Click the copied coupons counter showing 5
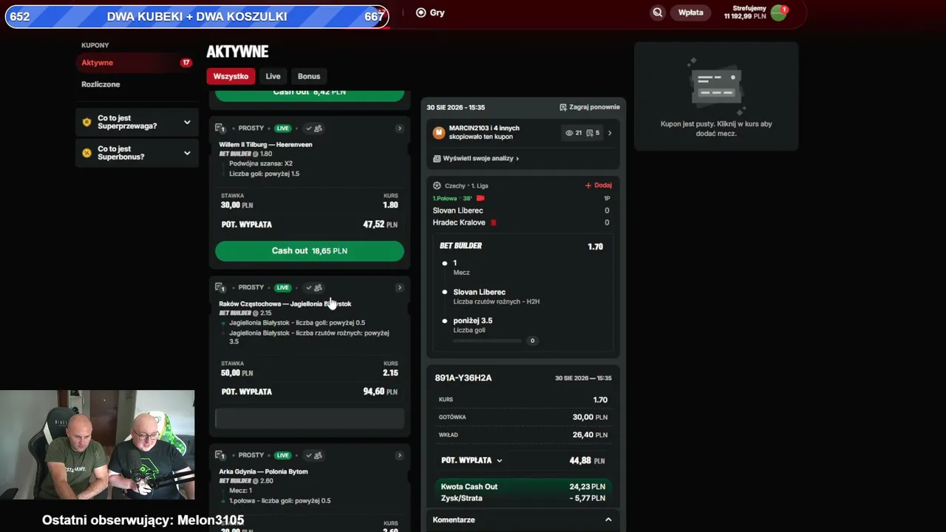Screen dimensions: 946x532 pos(593,133)
